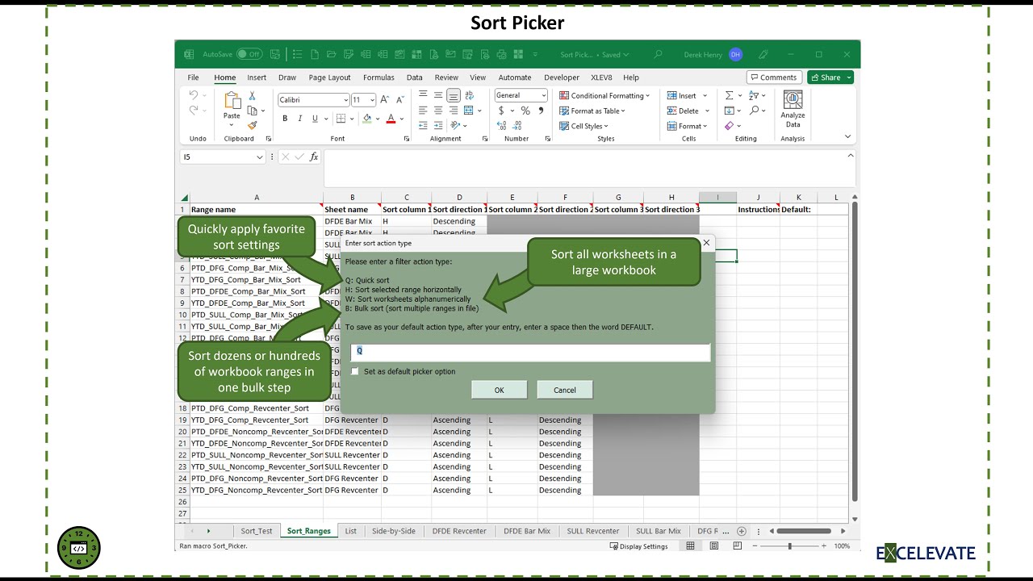Click the Comma Style icon
1033x581 pixels.
click(x=540, y=111)
